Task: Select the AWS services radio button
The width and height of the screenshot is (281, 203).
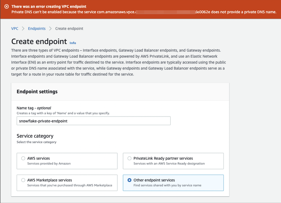Action: point(24,158)
